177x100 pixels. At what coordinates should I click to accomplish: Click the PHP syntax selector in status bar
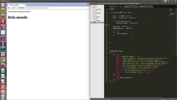(x=172, y=99)
